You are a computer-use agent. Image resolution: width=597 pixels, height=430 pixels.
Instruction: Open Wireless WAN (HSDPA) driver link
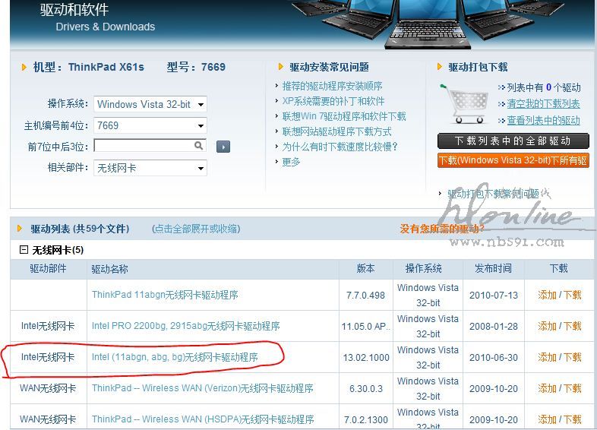click(203, 419)
